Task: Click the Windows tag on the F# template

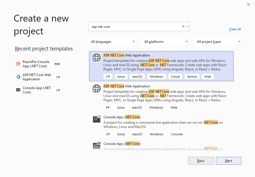Action: (x=156, y=108)
